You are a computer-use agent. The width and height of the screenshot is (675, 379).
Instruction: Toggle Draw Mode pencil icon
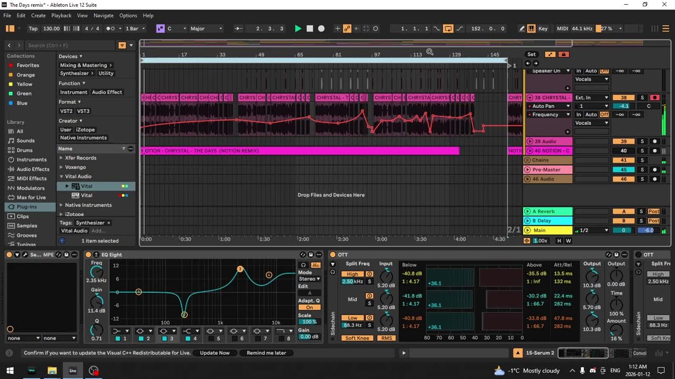pyautogui.click(x=522, y=28)
